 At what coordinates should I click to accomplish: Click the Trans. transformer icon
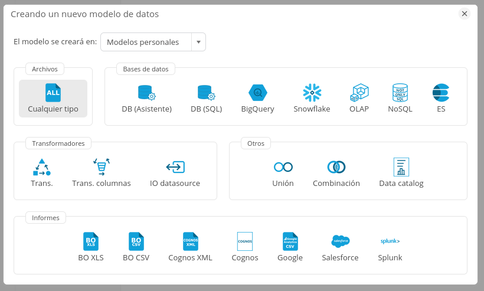42,168
